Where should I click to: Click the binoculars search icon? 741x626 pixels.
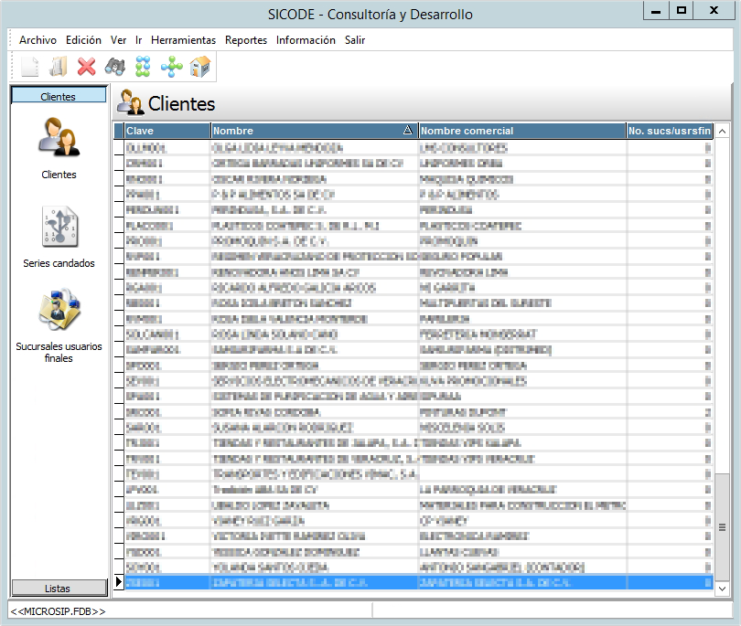114,66
